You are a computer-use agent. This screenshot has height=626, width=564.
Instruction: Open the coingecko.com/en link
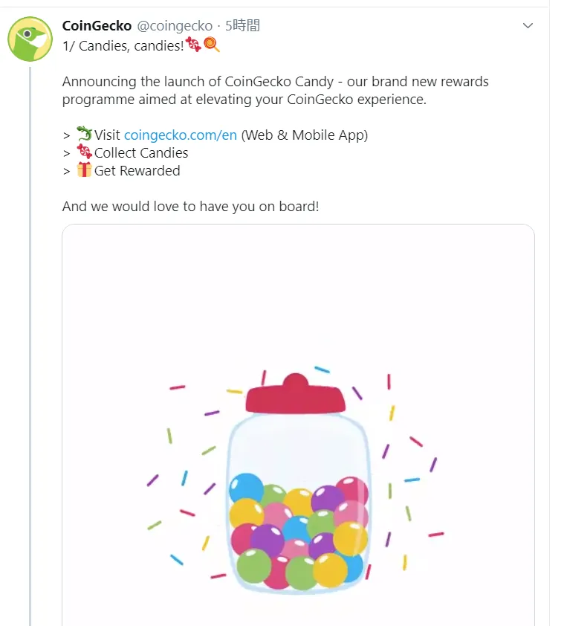(x=181, y=135)
